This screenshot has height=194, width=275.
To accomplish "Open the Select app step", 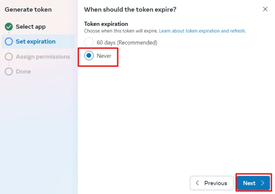I will tap(31, 27).
